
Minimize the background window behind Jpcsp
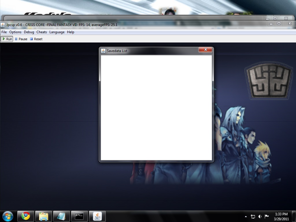267,18
